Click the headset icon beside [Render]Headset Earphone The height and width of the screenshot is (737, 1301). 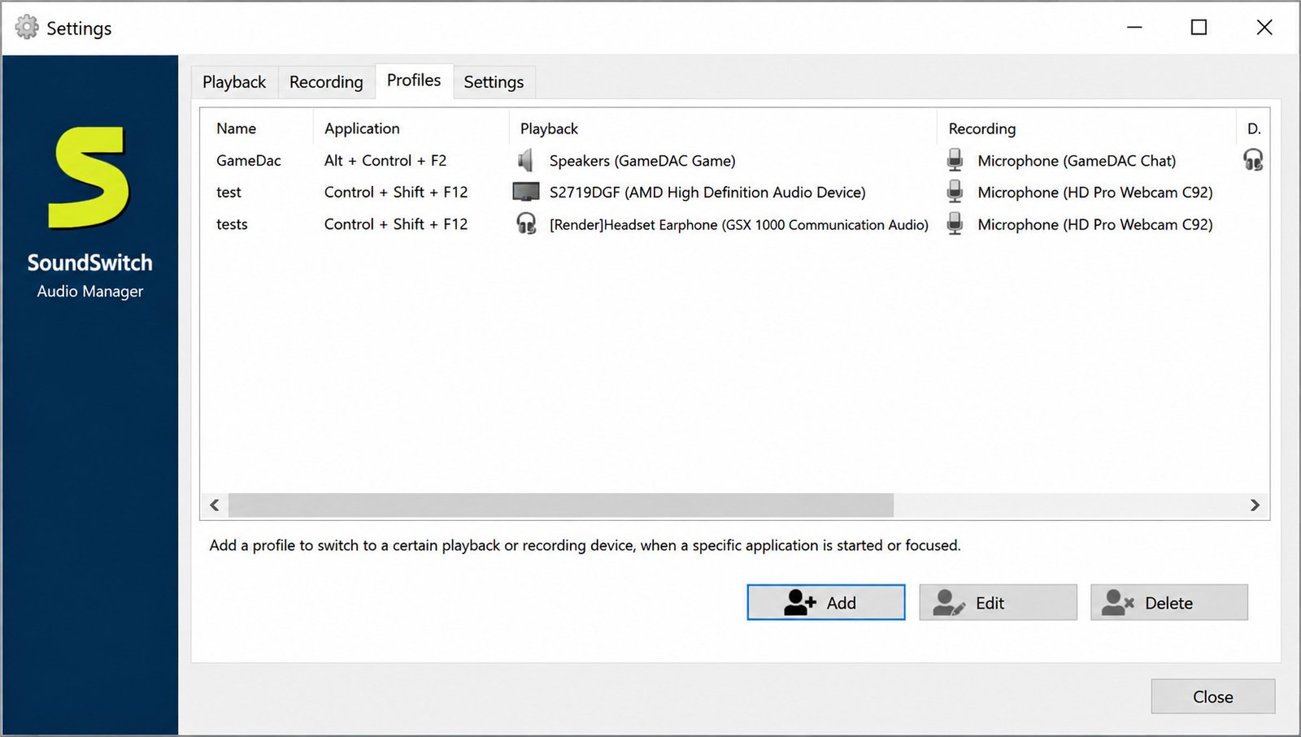click(x=526, y=223)
